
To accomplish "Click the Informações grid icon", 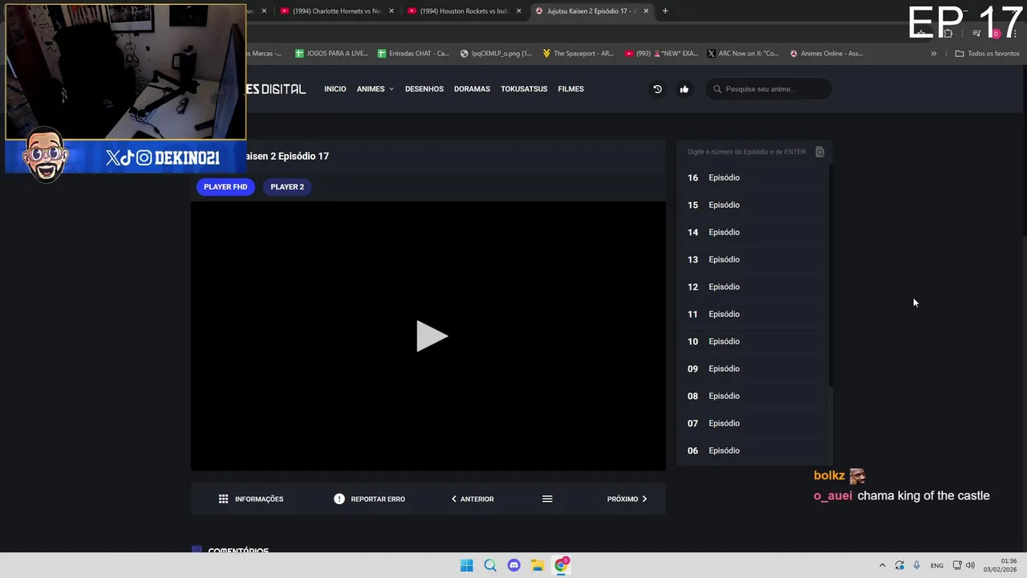I will point(223,499).
